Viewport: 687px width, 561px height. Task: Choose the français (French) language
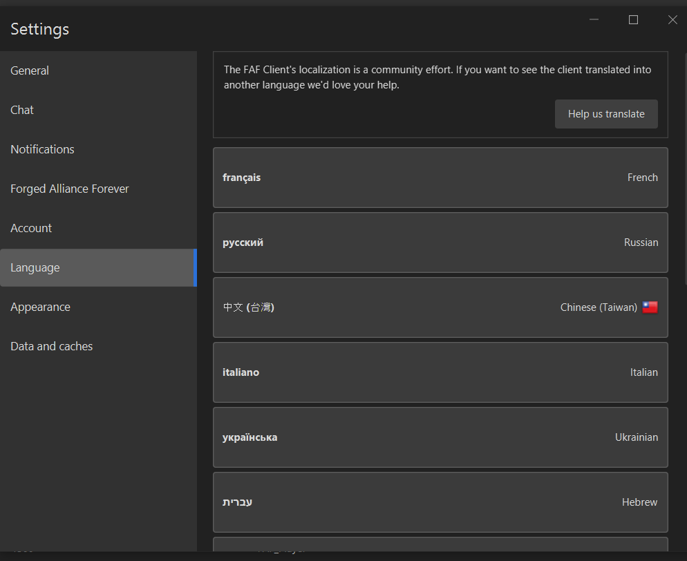click(440, 178)
